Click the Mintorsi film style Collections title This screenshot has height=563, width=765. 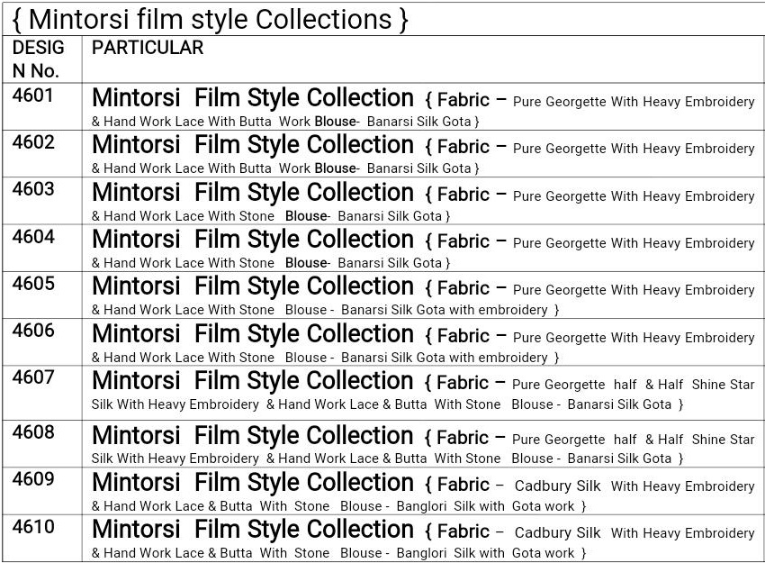click(x=211, y=19)
